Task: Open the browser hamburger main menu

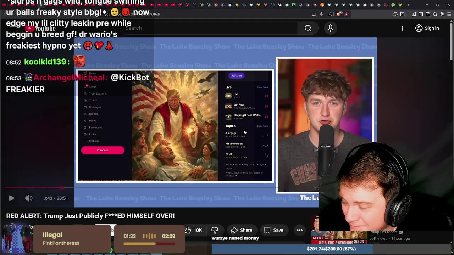Action: pyautogui.click(x=449, y=14)
